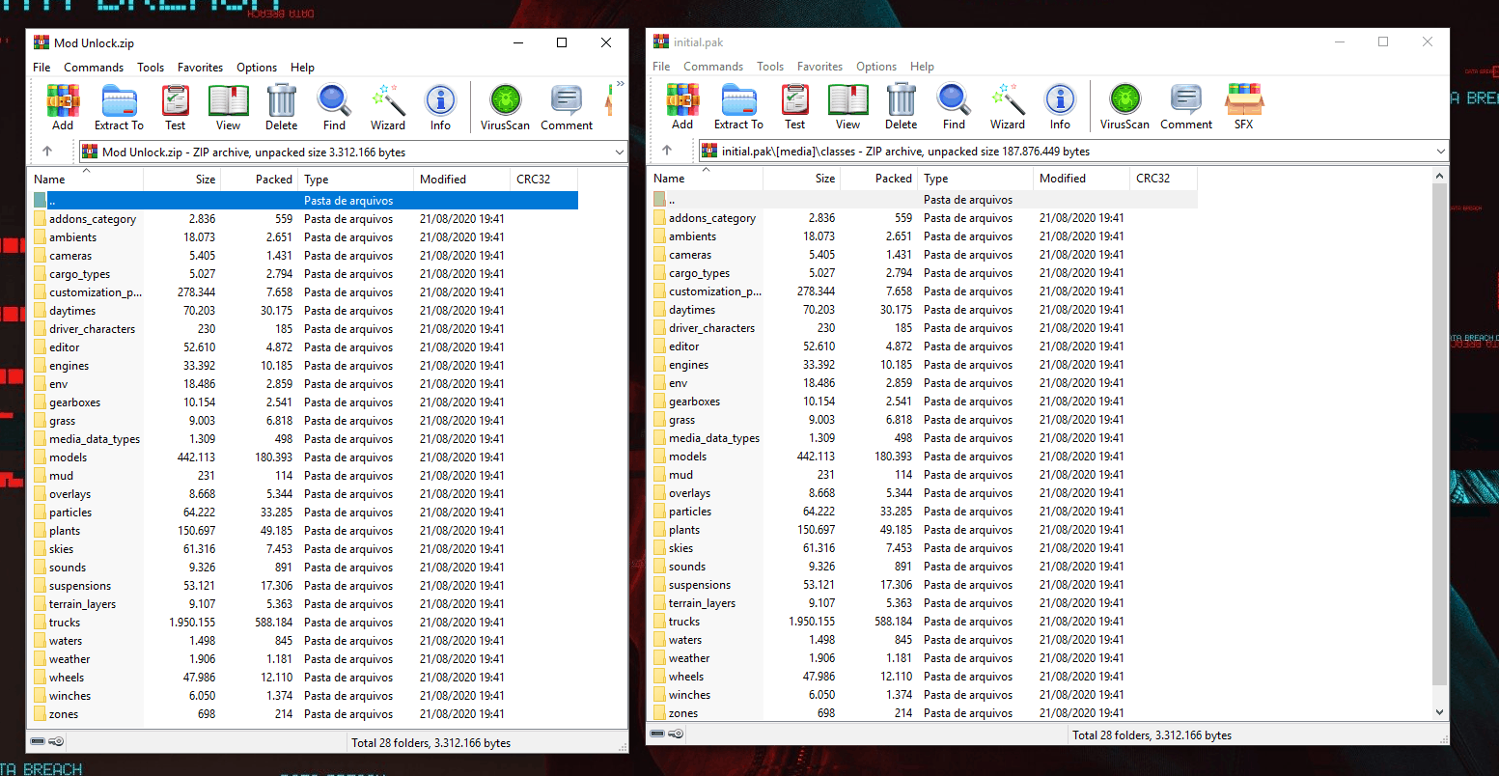
Task: Open address path dropdown in initial.pak
Action: click(1440, 152)
